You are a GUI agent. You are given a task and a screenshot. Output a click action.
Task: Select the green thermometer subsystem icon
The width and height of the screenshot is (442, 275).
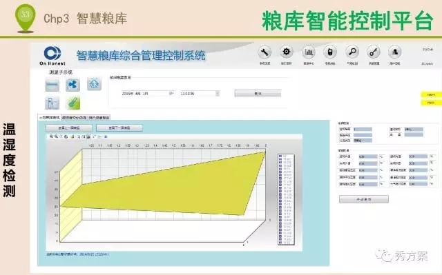tap(73, 103)
